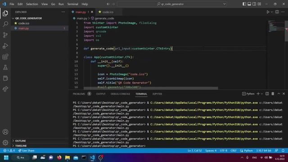Select main.py in the Explorer tree

pos(40,28)
